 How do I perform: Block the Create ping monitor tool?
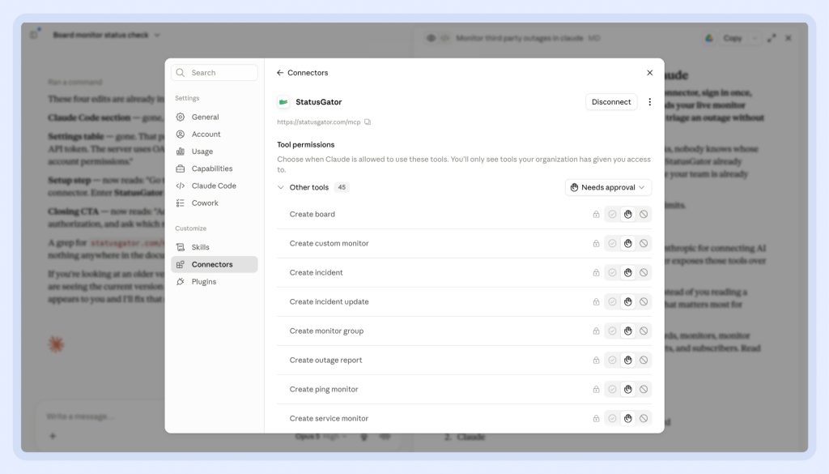644,390
